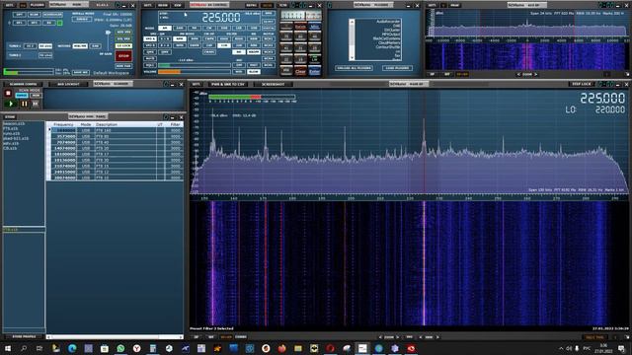The height and width of the screenshot is (355, 632).
Task: Zoom left arrow in the top-right AUX spectrum
Action: pos(518,75)
